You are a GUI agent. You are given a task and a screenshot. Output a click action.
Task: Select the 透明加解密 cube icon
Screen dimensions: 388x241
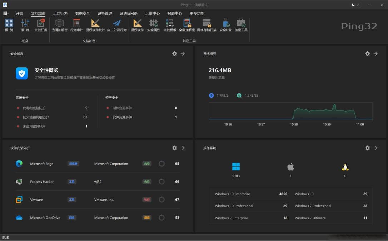tap(59, 25)
